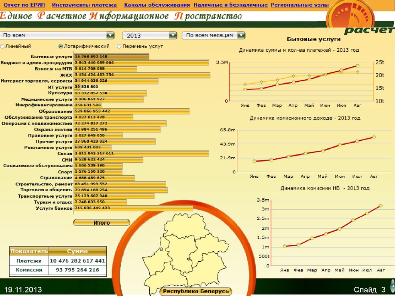
Task: Click Июн point on комисионного дохода chart
Action: [340, 145]
